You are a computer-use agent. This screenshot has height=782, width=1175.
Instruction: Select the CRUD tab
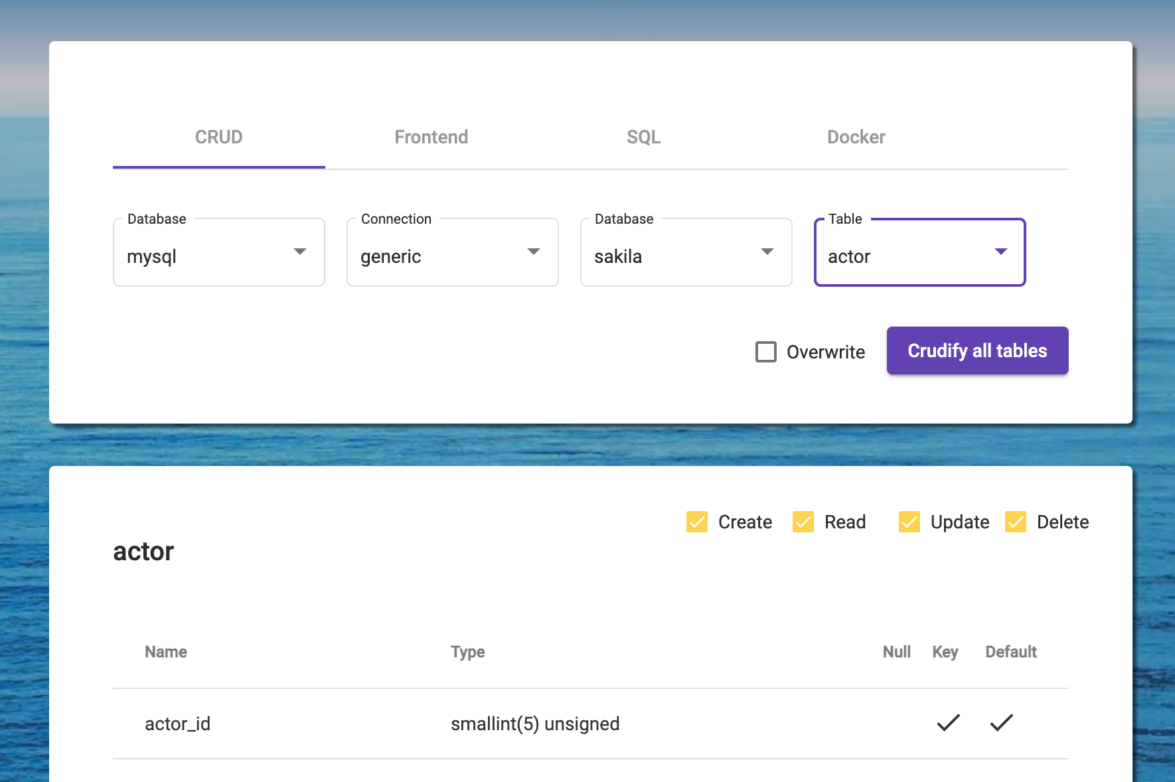point(219,137)
